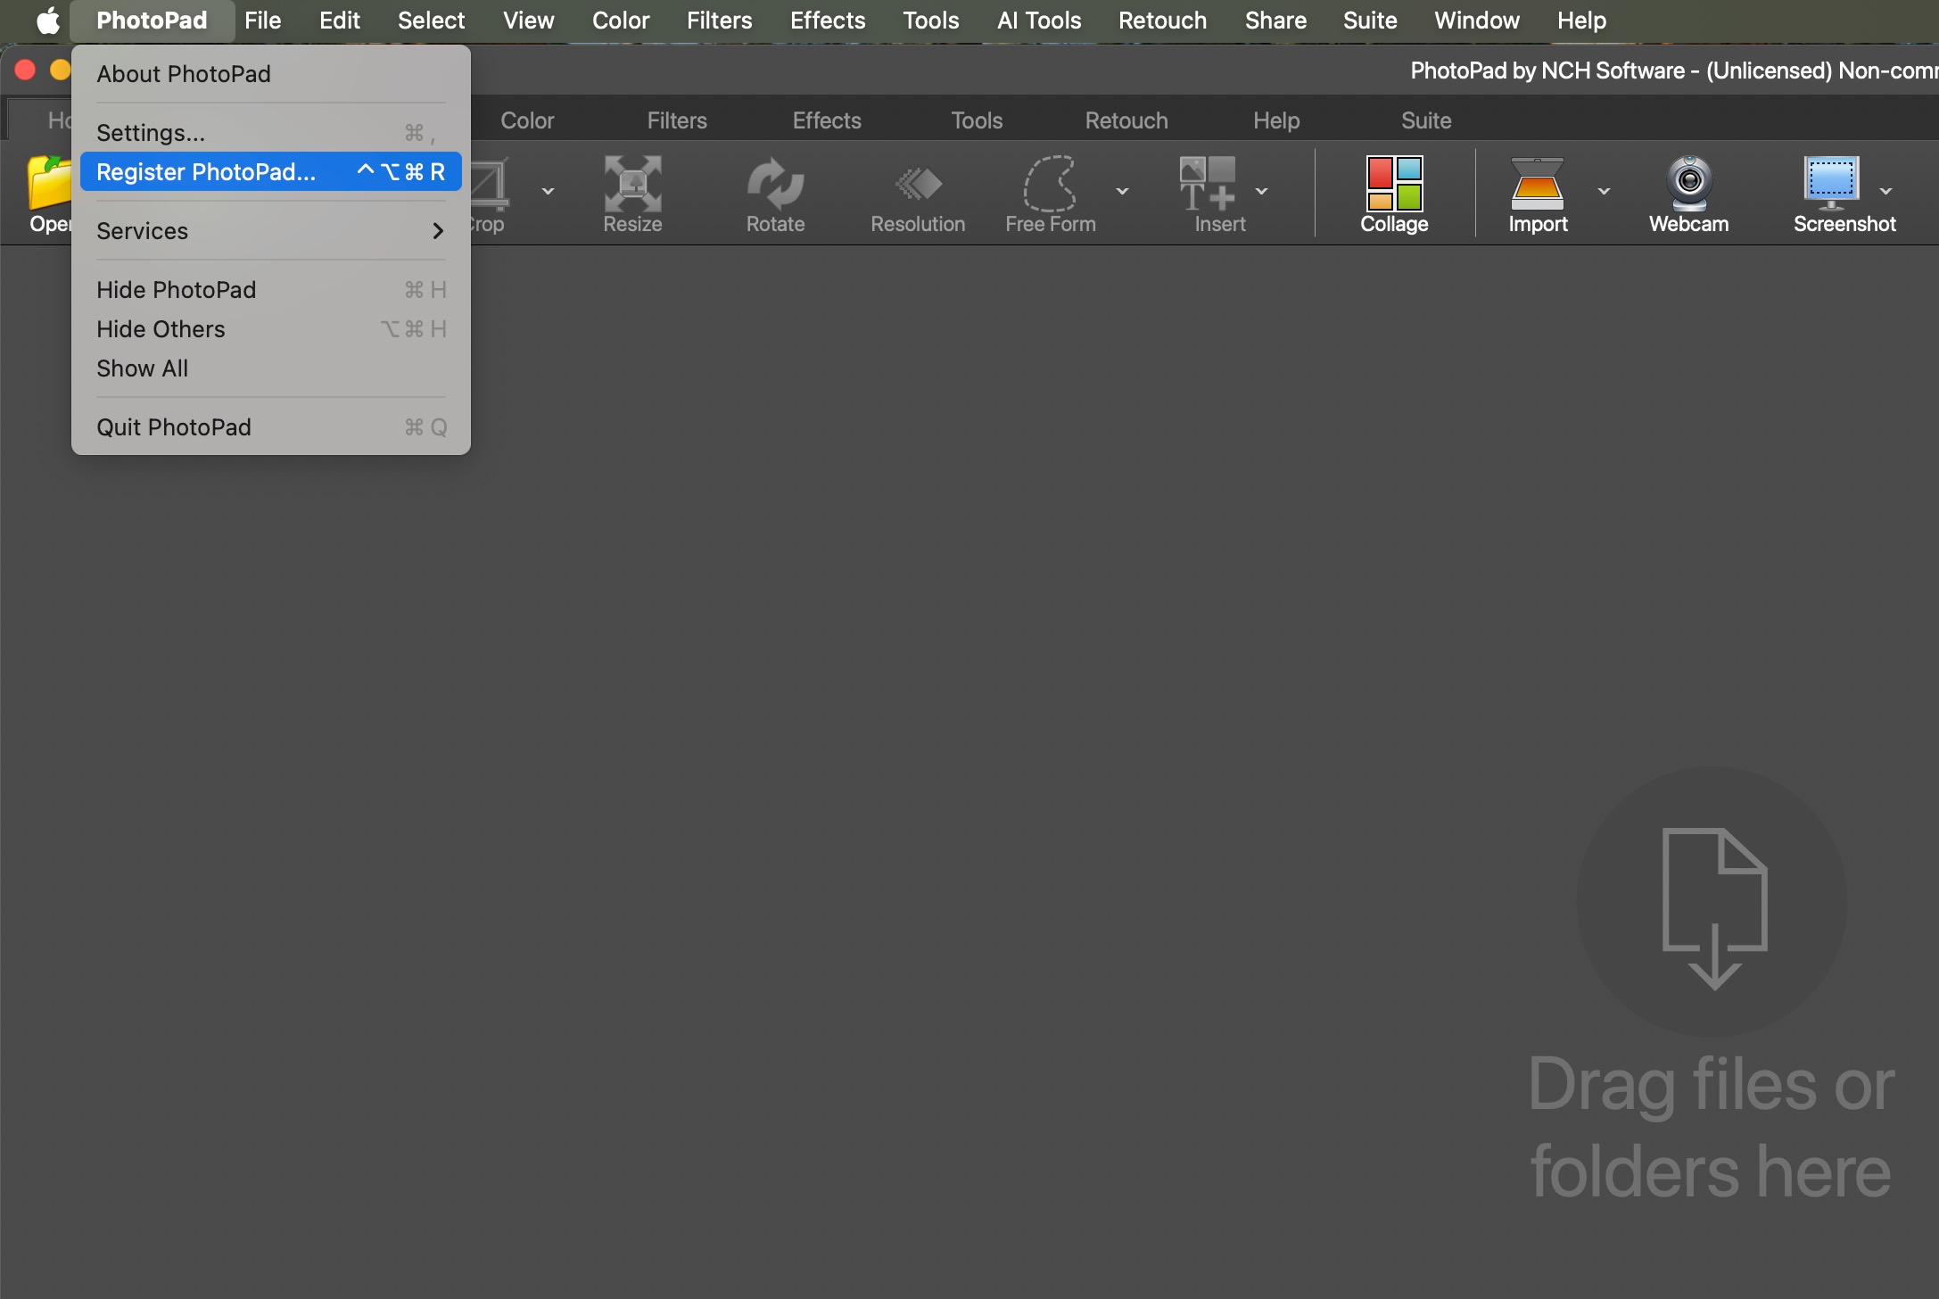This screenshot has width=1939, height=1299.
Task: Open AI Tools in menu bar
Action: 1039,21
